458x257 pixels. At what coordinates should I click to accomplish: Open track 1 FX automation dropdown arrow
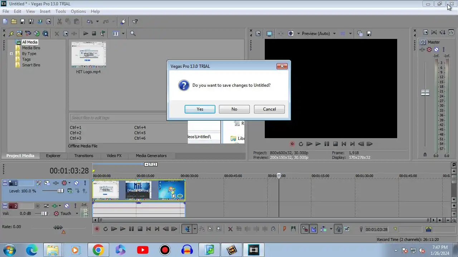[69, 183]
